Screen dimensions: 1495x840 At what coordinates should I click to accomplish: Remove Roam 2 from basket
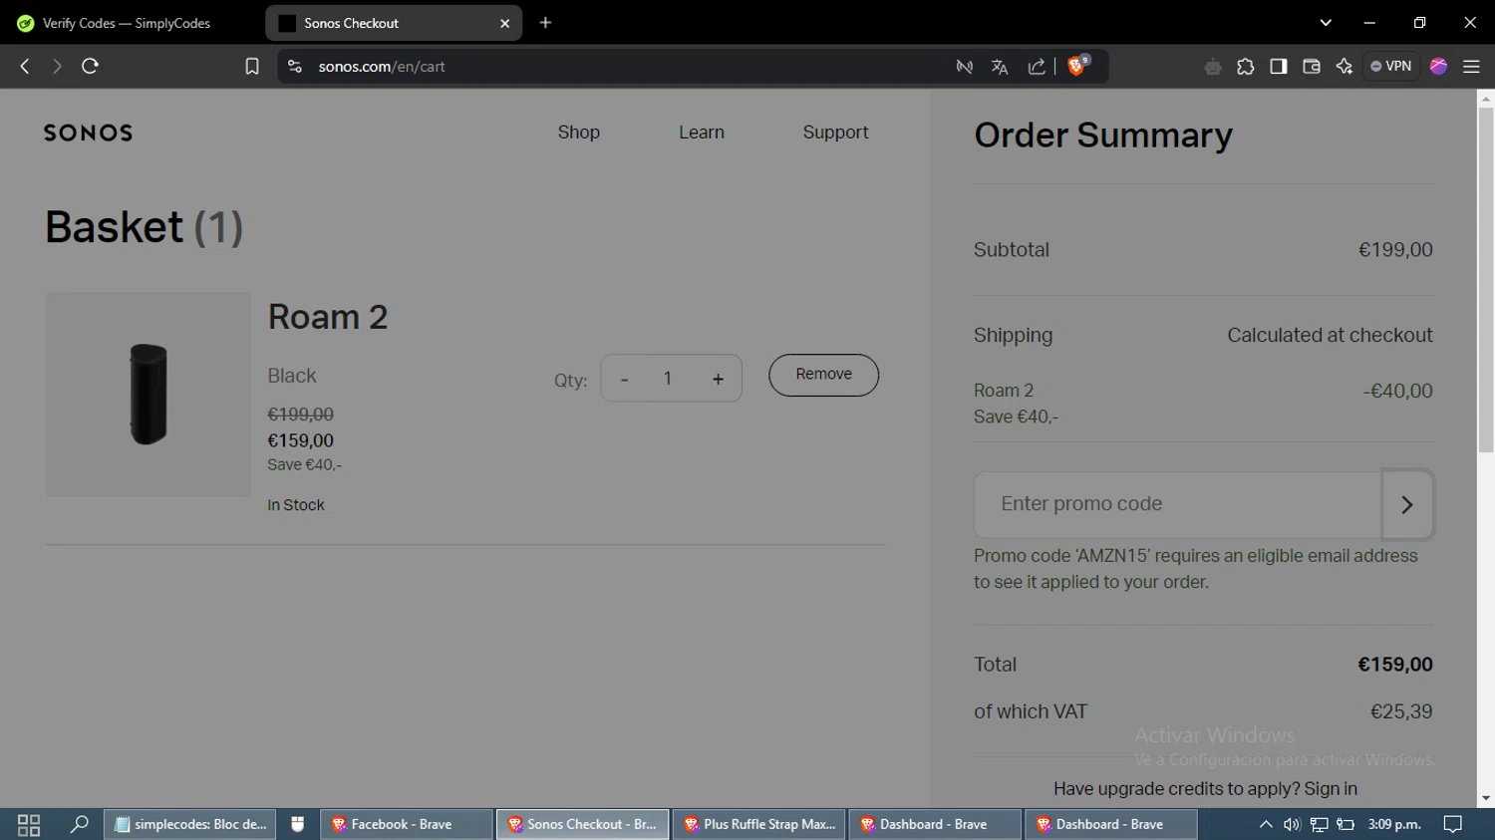coord(823,375)
